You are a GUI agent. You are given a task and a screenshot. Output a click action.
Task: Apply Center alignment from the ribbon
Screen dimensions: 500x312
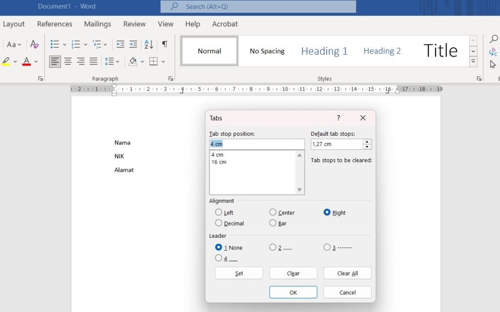click(68, 62)
